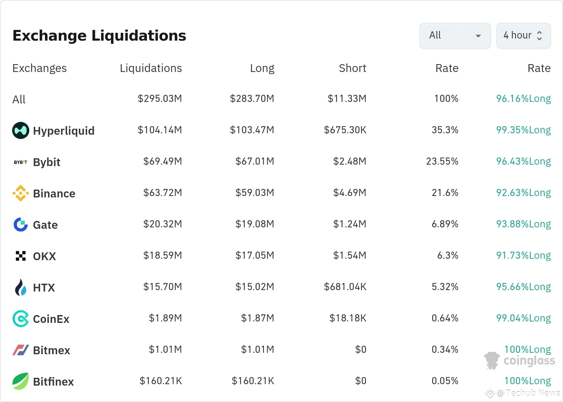This screenshot has width=563, height=402.
Task: Click the up-down arrows beside 4 hour
Action: pyautogui.click(x=539, y=36)
